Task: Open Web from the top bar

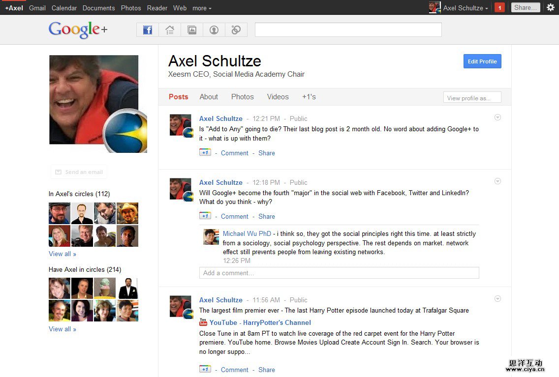Action: point(180,8)
